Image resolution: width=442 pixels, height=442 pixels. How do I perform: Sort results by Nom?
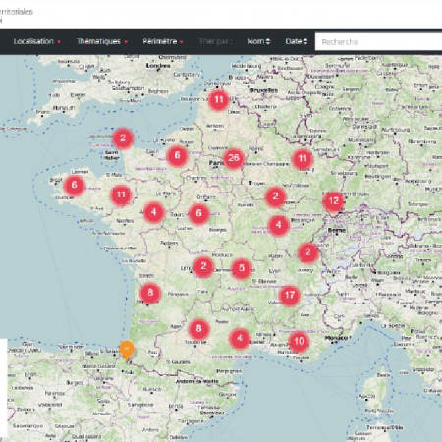(258, 41)
